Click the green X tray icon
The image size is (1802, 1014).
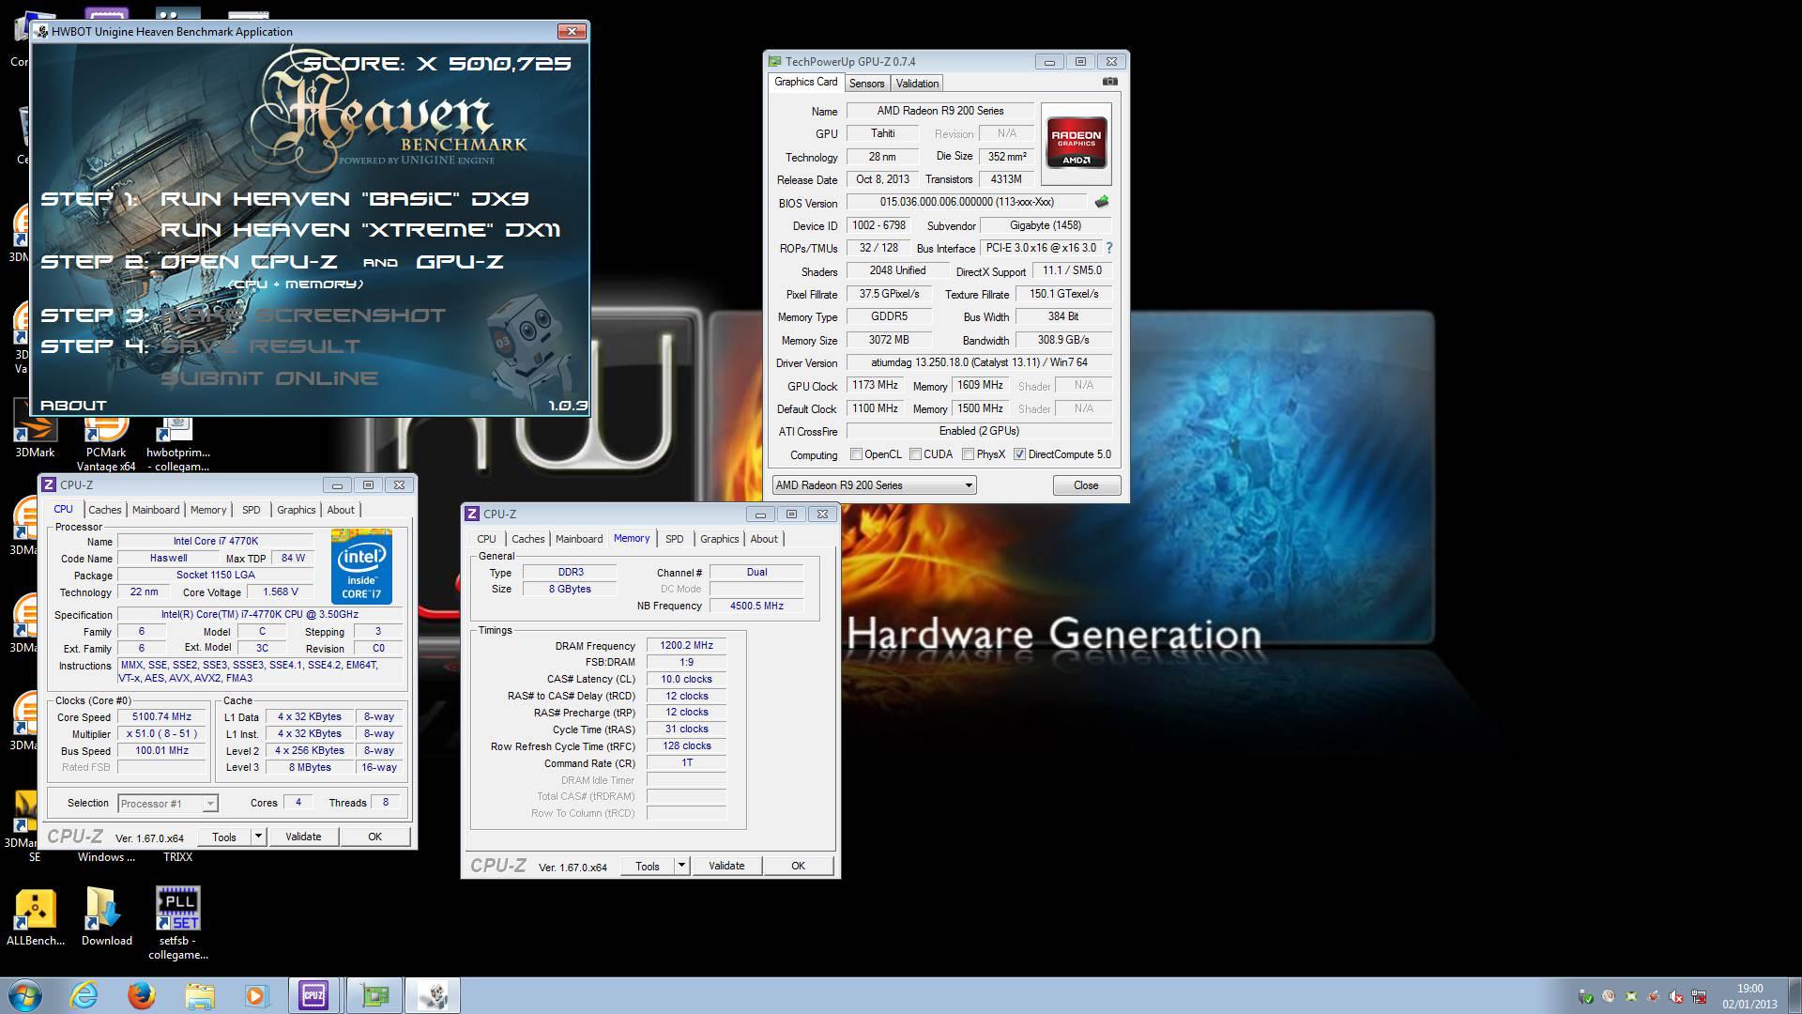pos(1630,996)
